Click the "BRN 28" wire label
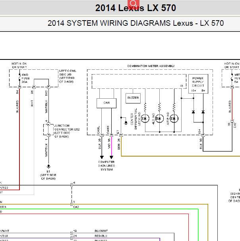This screenshot has width=240, height=241. click(119, 144)
